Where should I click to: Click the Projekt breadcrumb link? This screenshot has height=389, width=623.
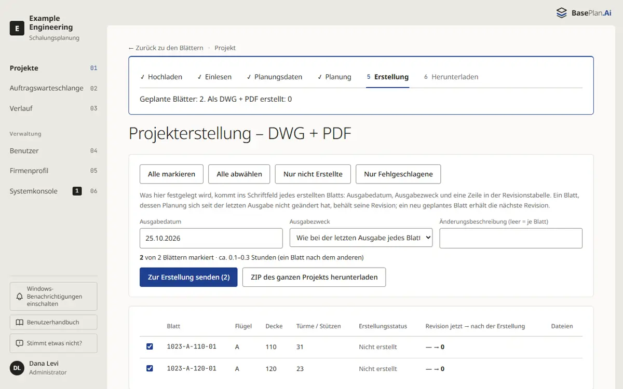(x=225, y=48)
